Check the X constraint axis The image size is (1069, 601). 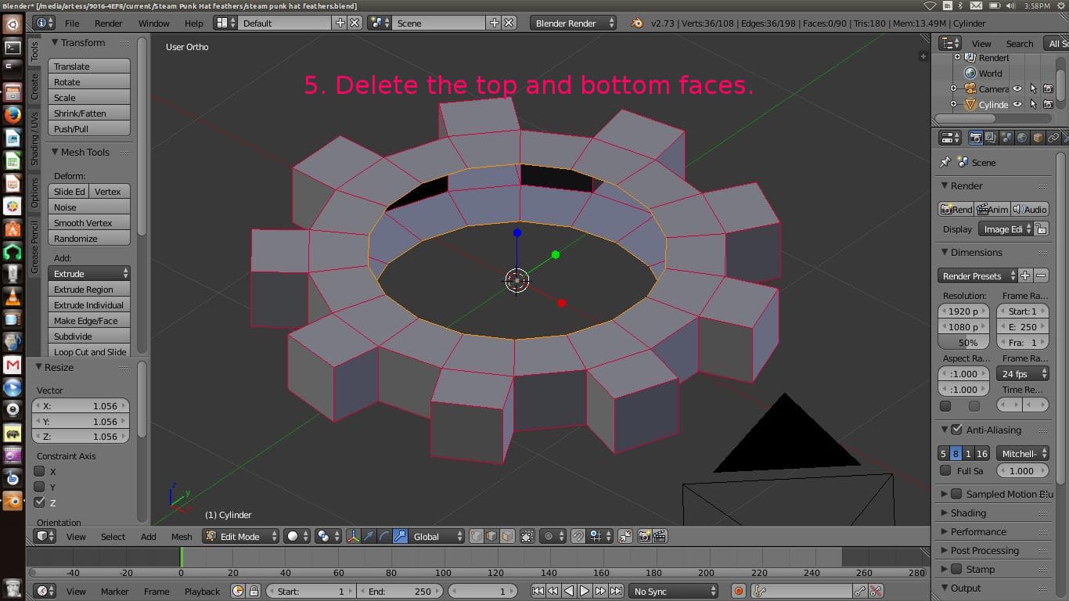coord(38,471)
